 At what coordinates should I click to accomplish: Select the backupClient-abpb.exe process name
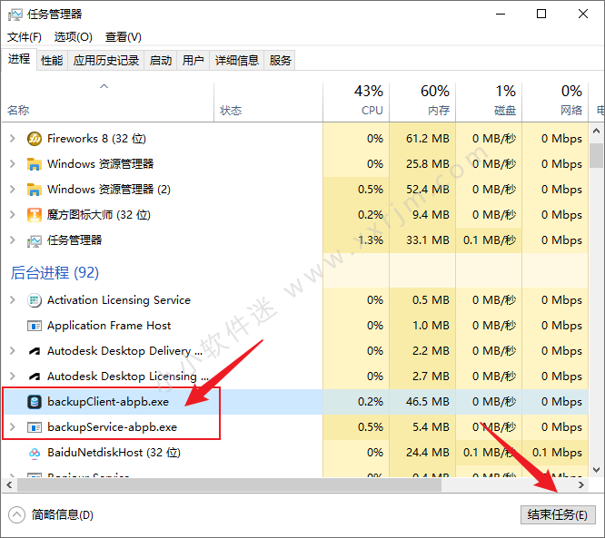(108, 402)
